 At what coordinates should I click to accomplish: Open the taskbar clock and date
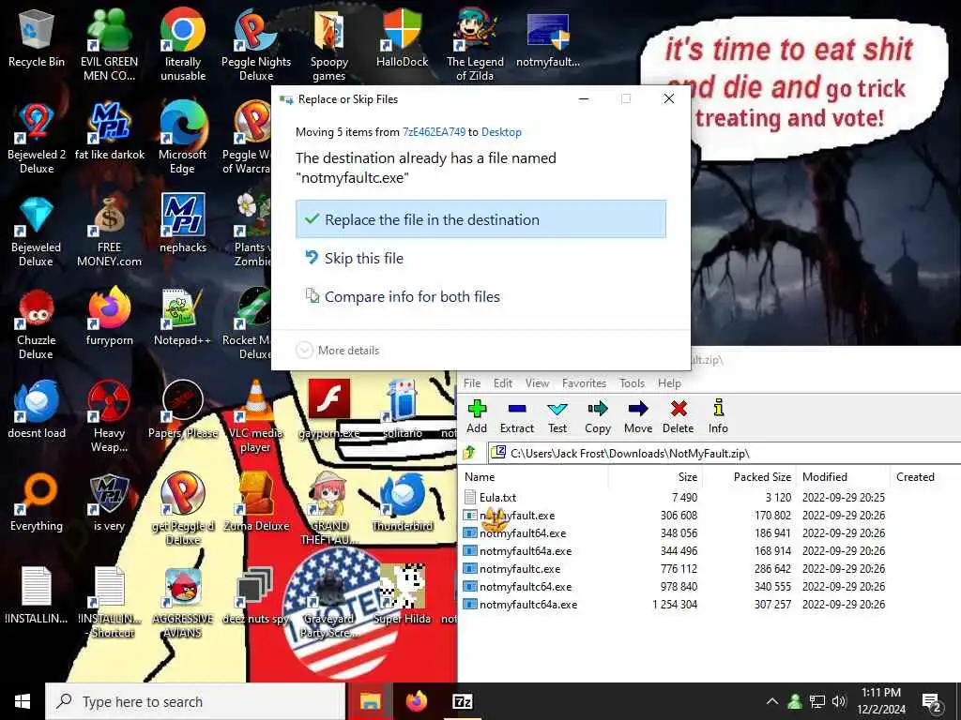[x=881, y=701]
